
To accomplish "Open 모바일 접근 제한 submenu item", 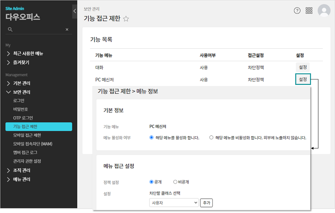I will point(27,135).
